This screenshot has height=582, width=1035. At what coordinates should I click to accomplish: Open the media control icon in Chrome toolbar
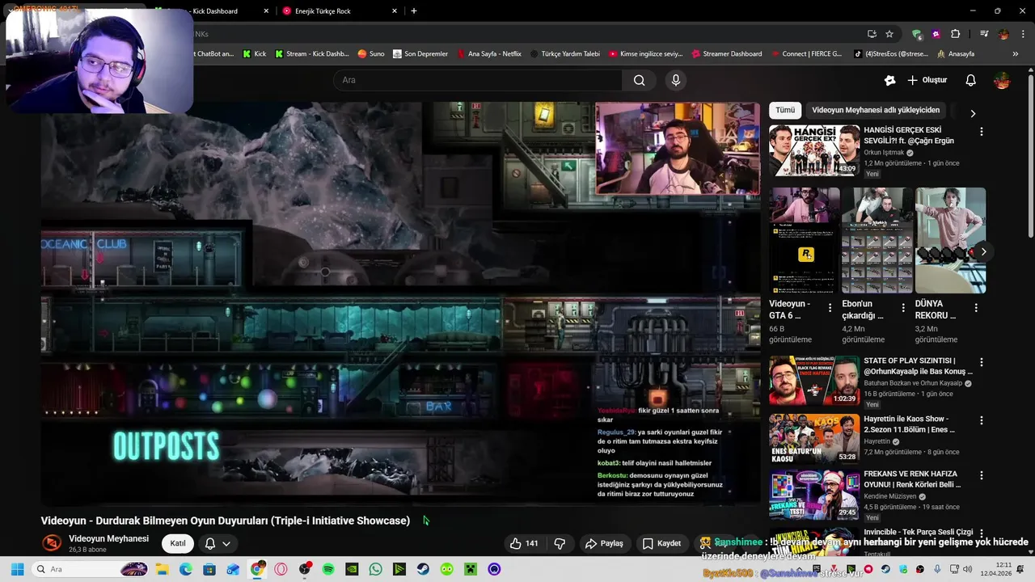984,34
